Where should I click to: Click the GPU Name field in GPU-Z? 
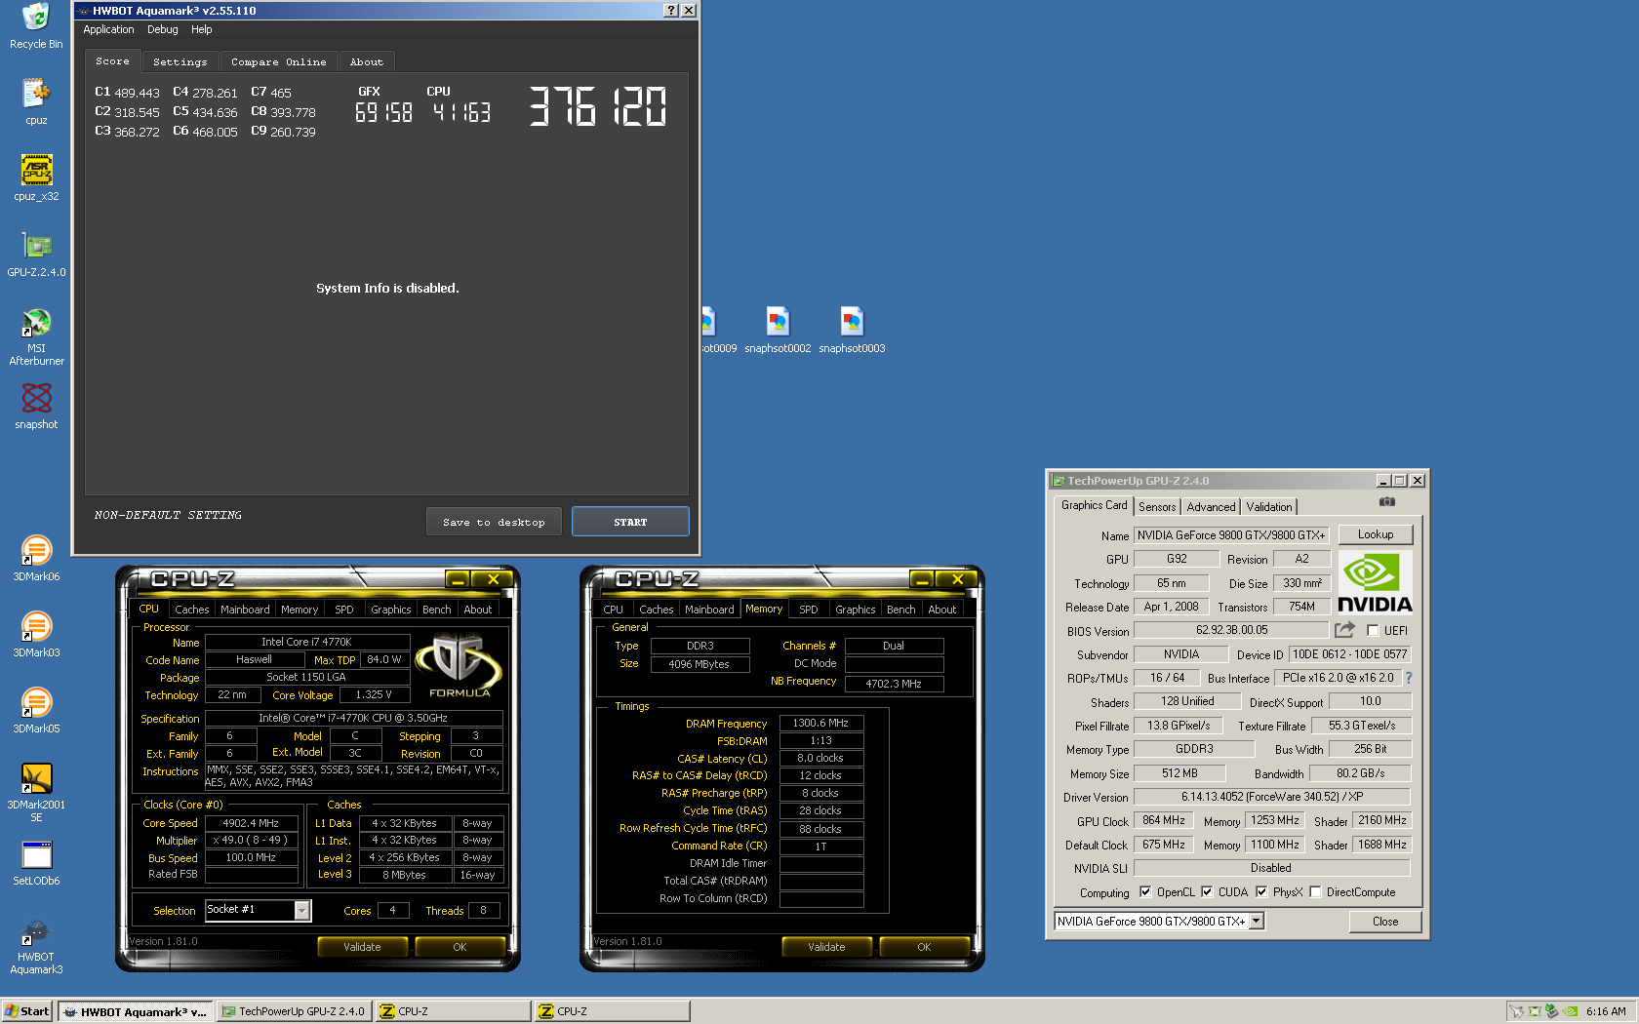[x=1232, y=535]
